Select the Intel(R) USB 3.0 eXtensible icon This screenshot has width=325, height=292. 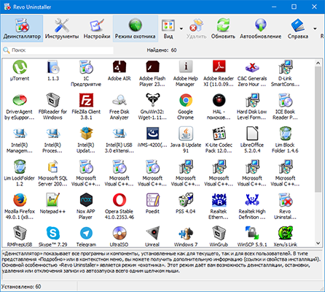(x=120, y=134)
